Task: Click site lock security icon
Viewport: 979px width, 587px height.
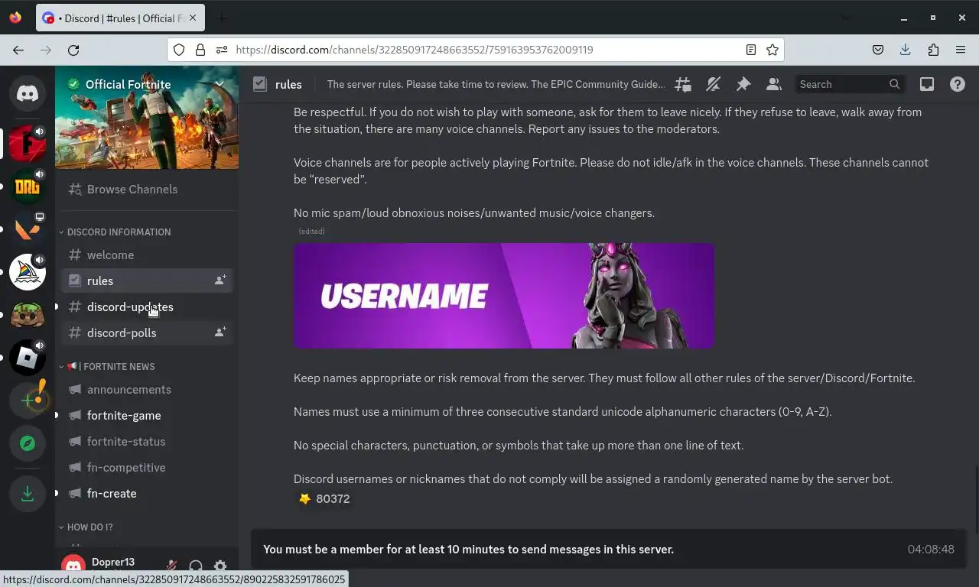Action: [200, 50]
